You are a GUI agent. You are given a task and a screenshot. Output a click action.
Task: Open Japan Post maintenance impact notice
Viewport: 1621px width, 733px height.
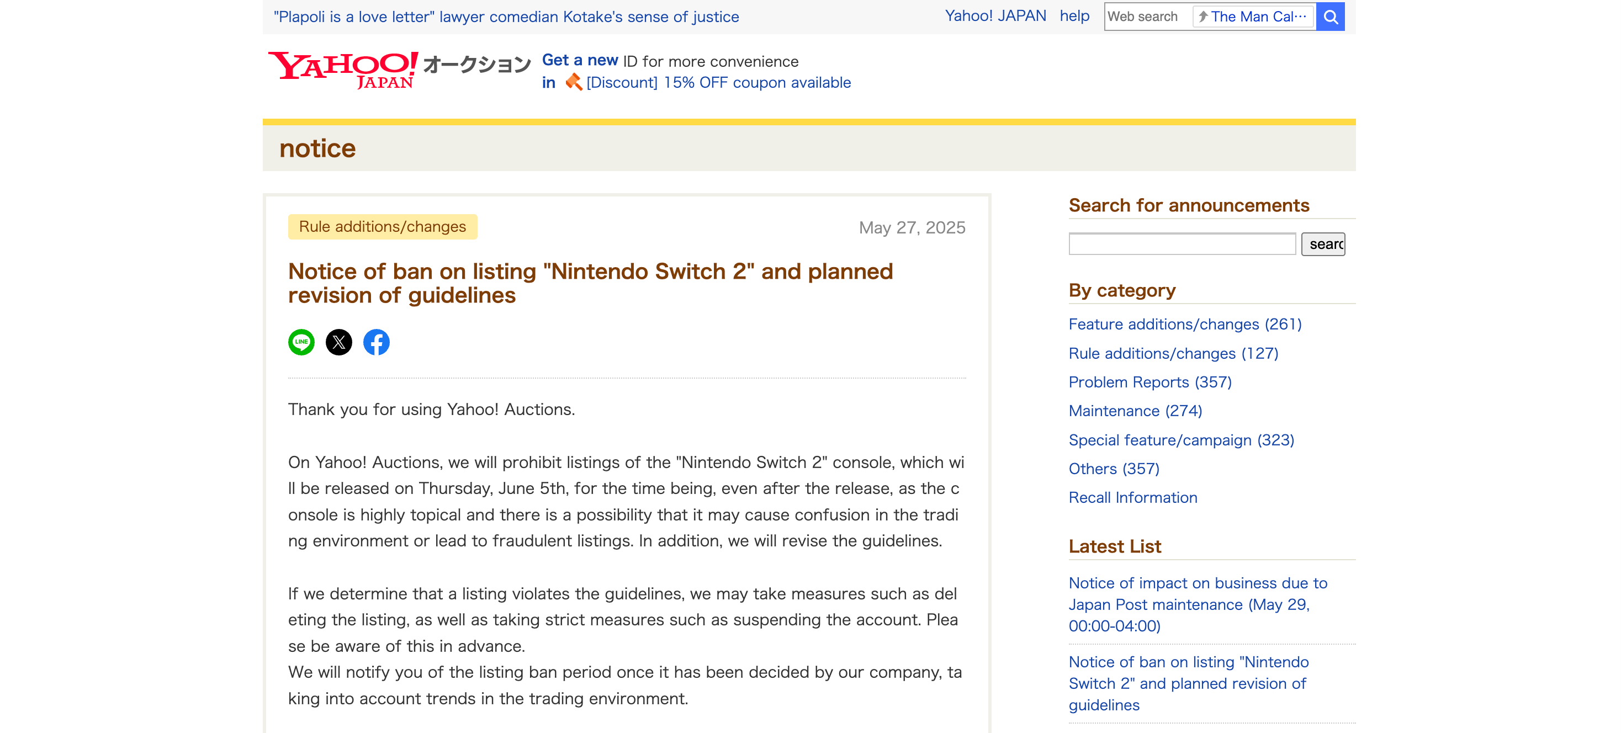1198,604
